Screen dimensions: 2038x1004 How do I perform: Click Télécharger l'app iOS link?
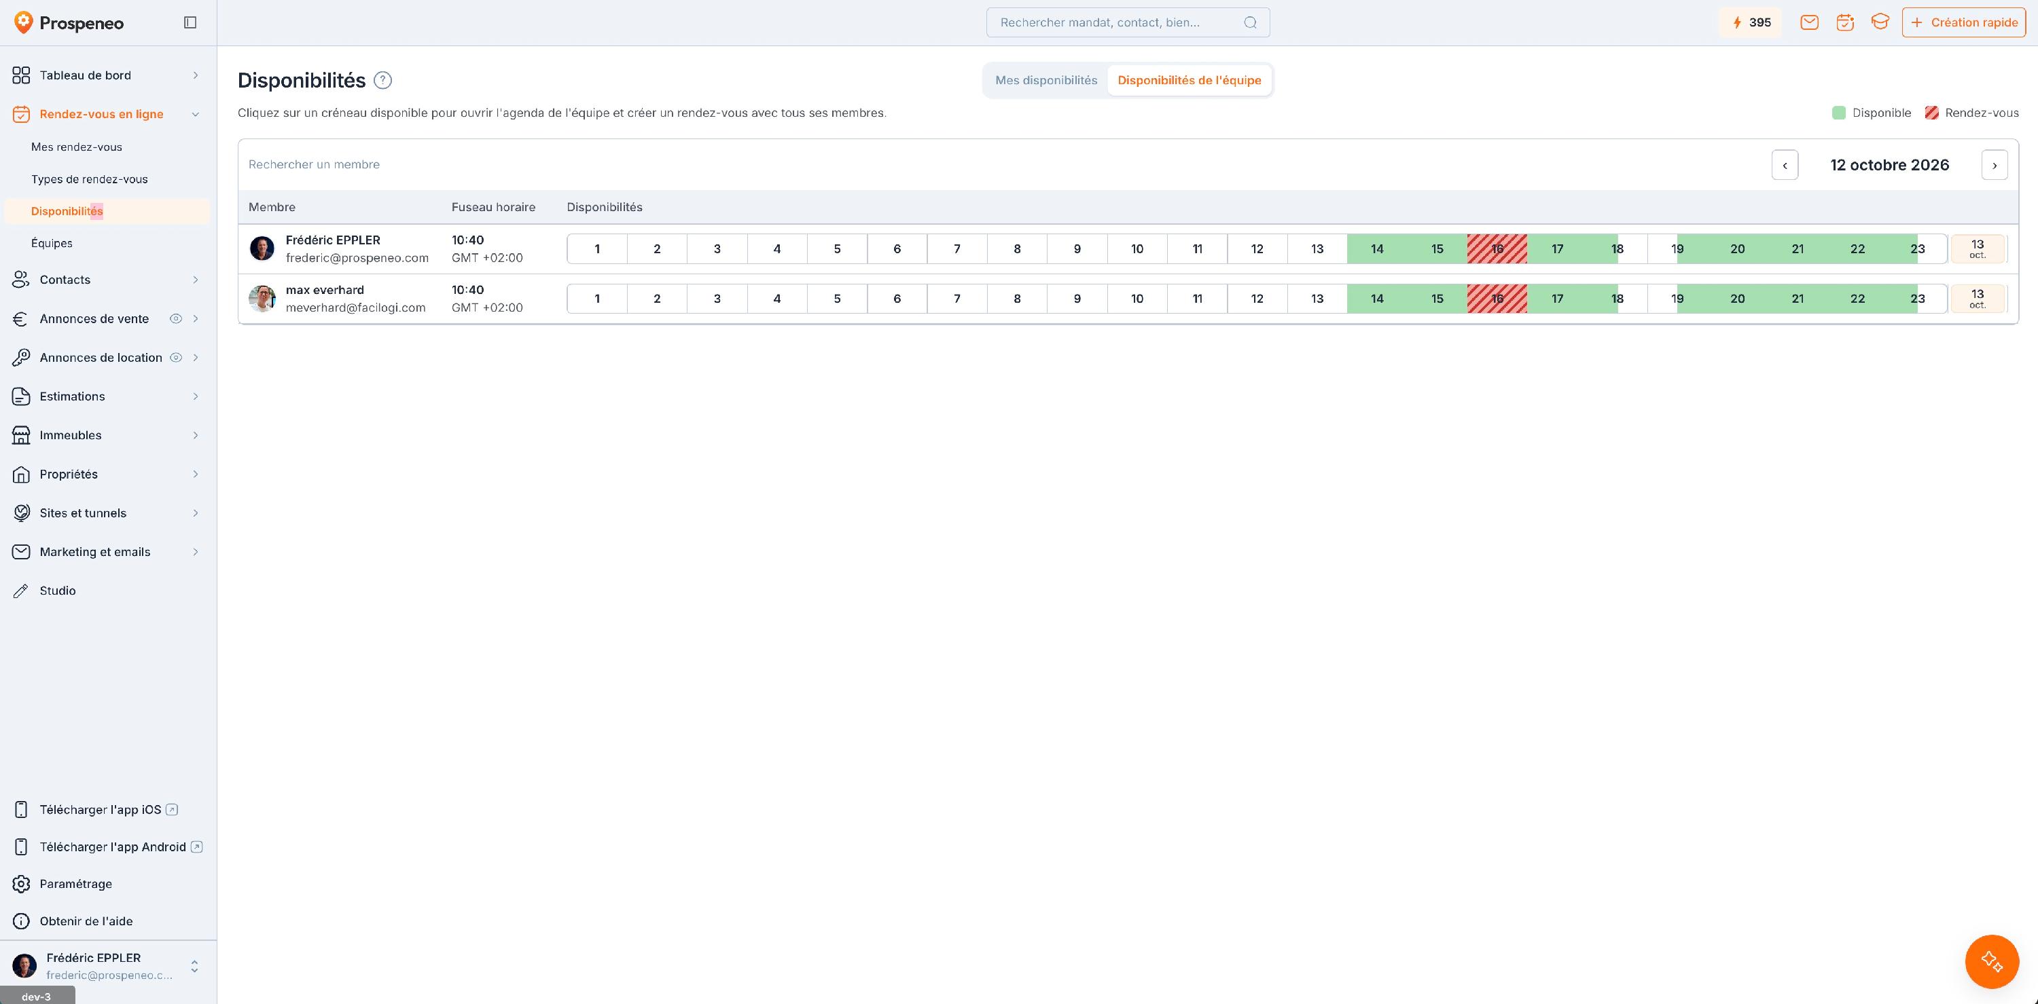click(x=109, y=810)
